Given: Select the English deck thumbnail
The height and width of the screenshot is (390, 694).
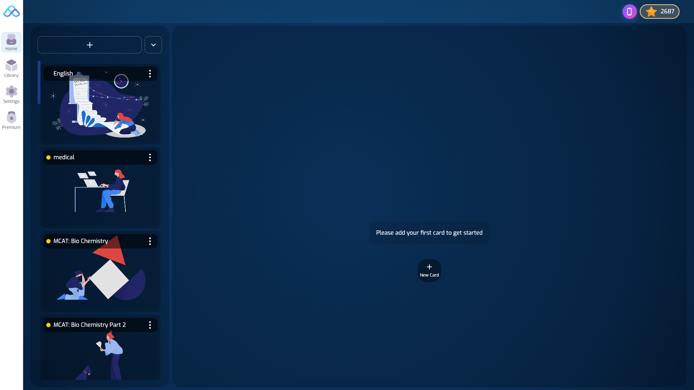Looking at the screenshot, I should pyautogui.click(x=100, y=108).
